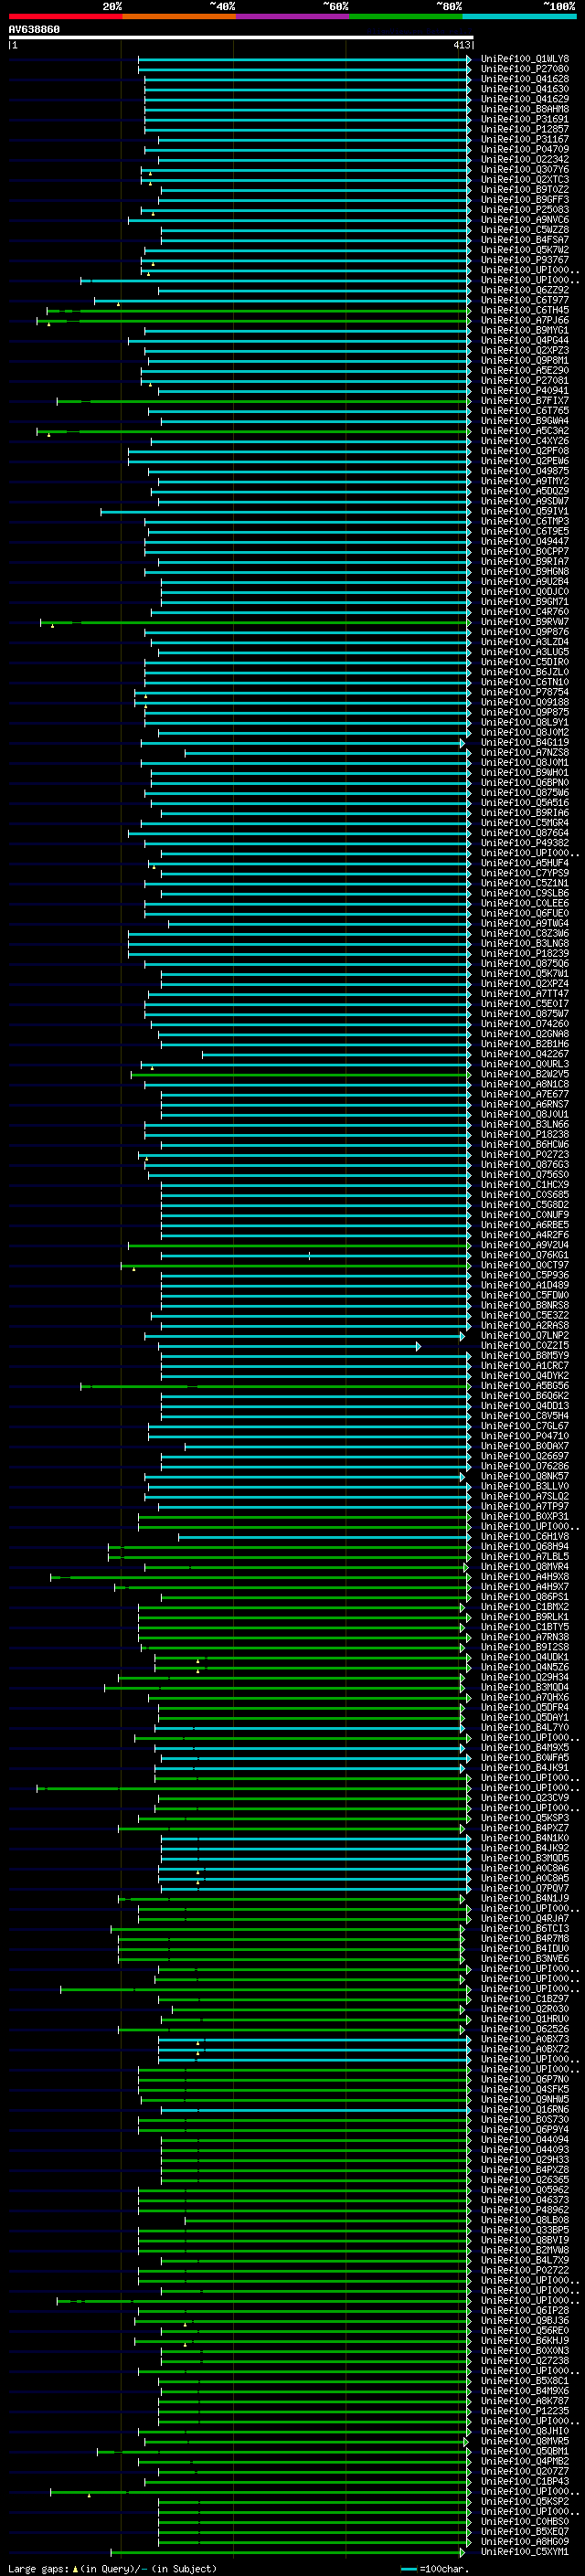The height and width of the screenshot is (2576, 585).
Task: Open hit UniRef100_P12857
Action: tap(525, 129)
